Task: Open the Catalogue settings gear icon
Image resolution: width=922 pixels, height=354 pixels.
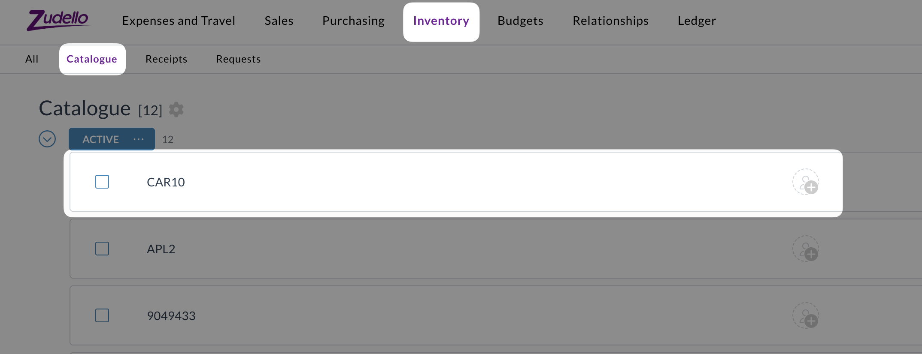Action: tap(176, 110)
